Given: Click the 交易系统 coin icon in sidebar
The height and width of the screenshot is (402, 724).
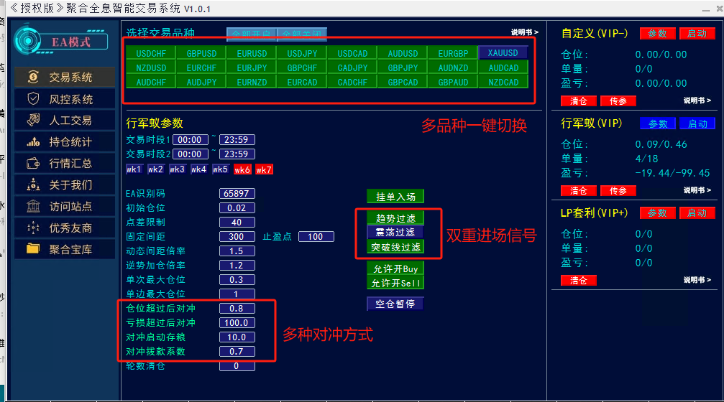Looking at the screenshot, I should point(33,77).
